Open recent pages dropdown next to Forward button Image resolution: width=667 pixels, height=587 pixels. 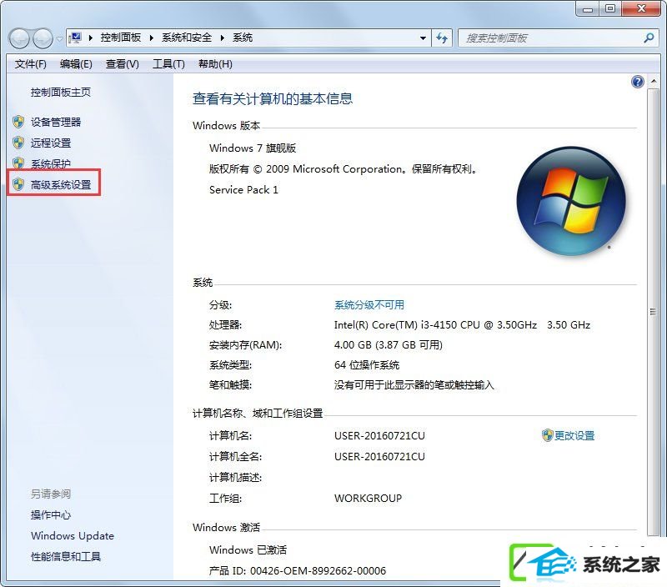tap(59, 38)
